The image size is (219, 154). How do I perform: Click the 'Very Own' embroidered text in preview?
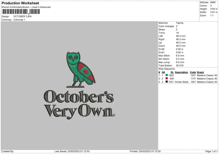click(x=80, y=111)
